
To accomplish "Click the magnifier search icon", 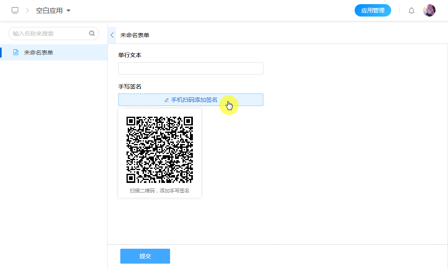I will pyautogui.click(x=92, y=34).
